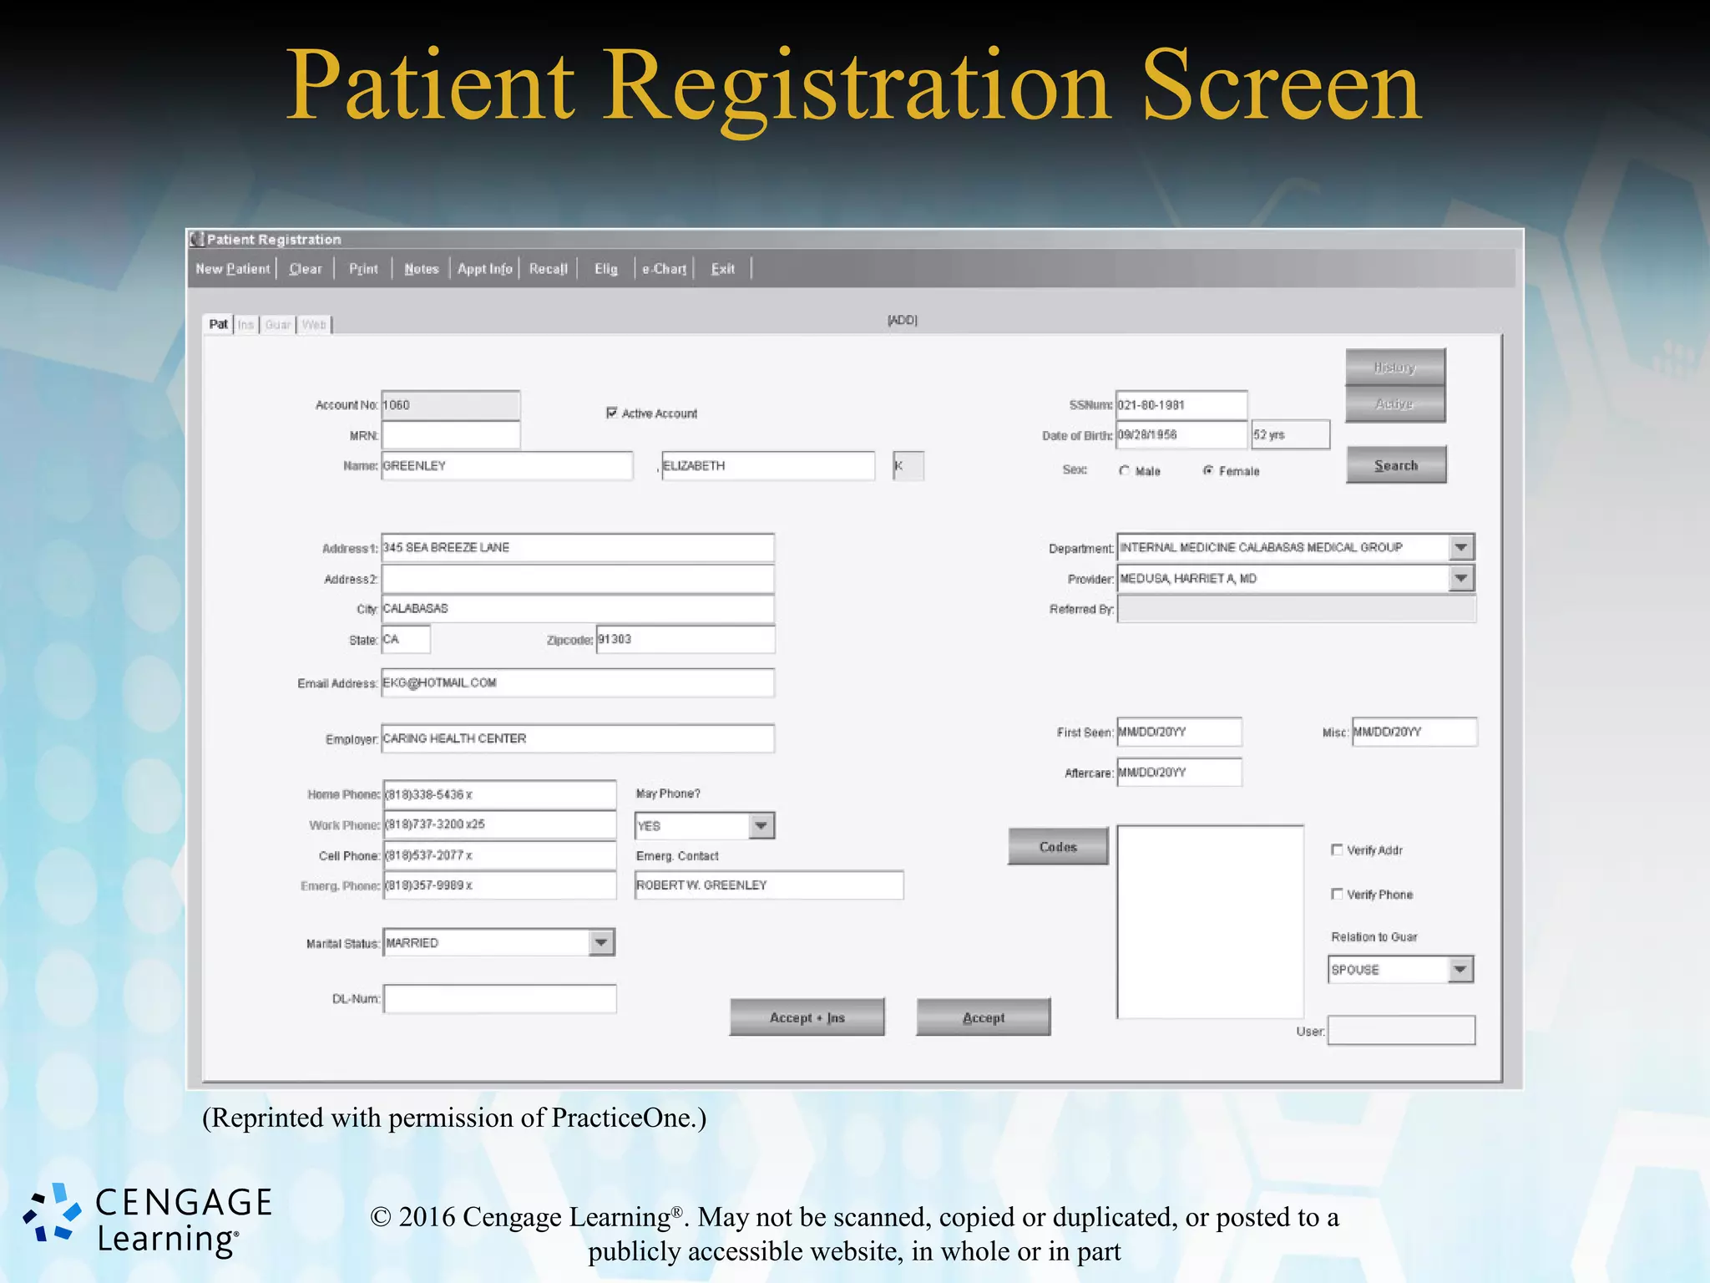Open Elig from the toolbar
Screen dimensions: 1710x1283
click(606, 269)
